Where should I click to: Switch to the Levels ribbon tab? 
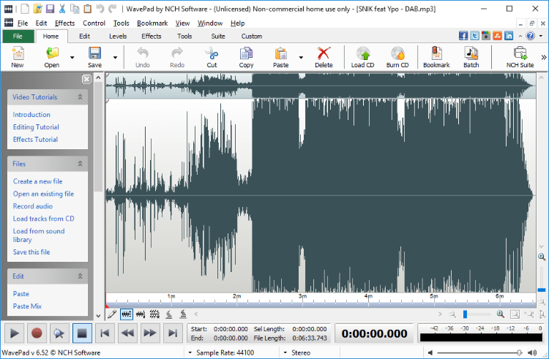click(x=118, y=36)
